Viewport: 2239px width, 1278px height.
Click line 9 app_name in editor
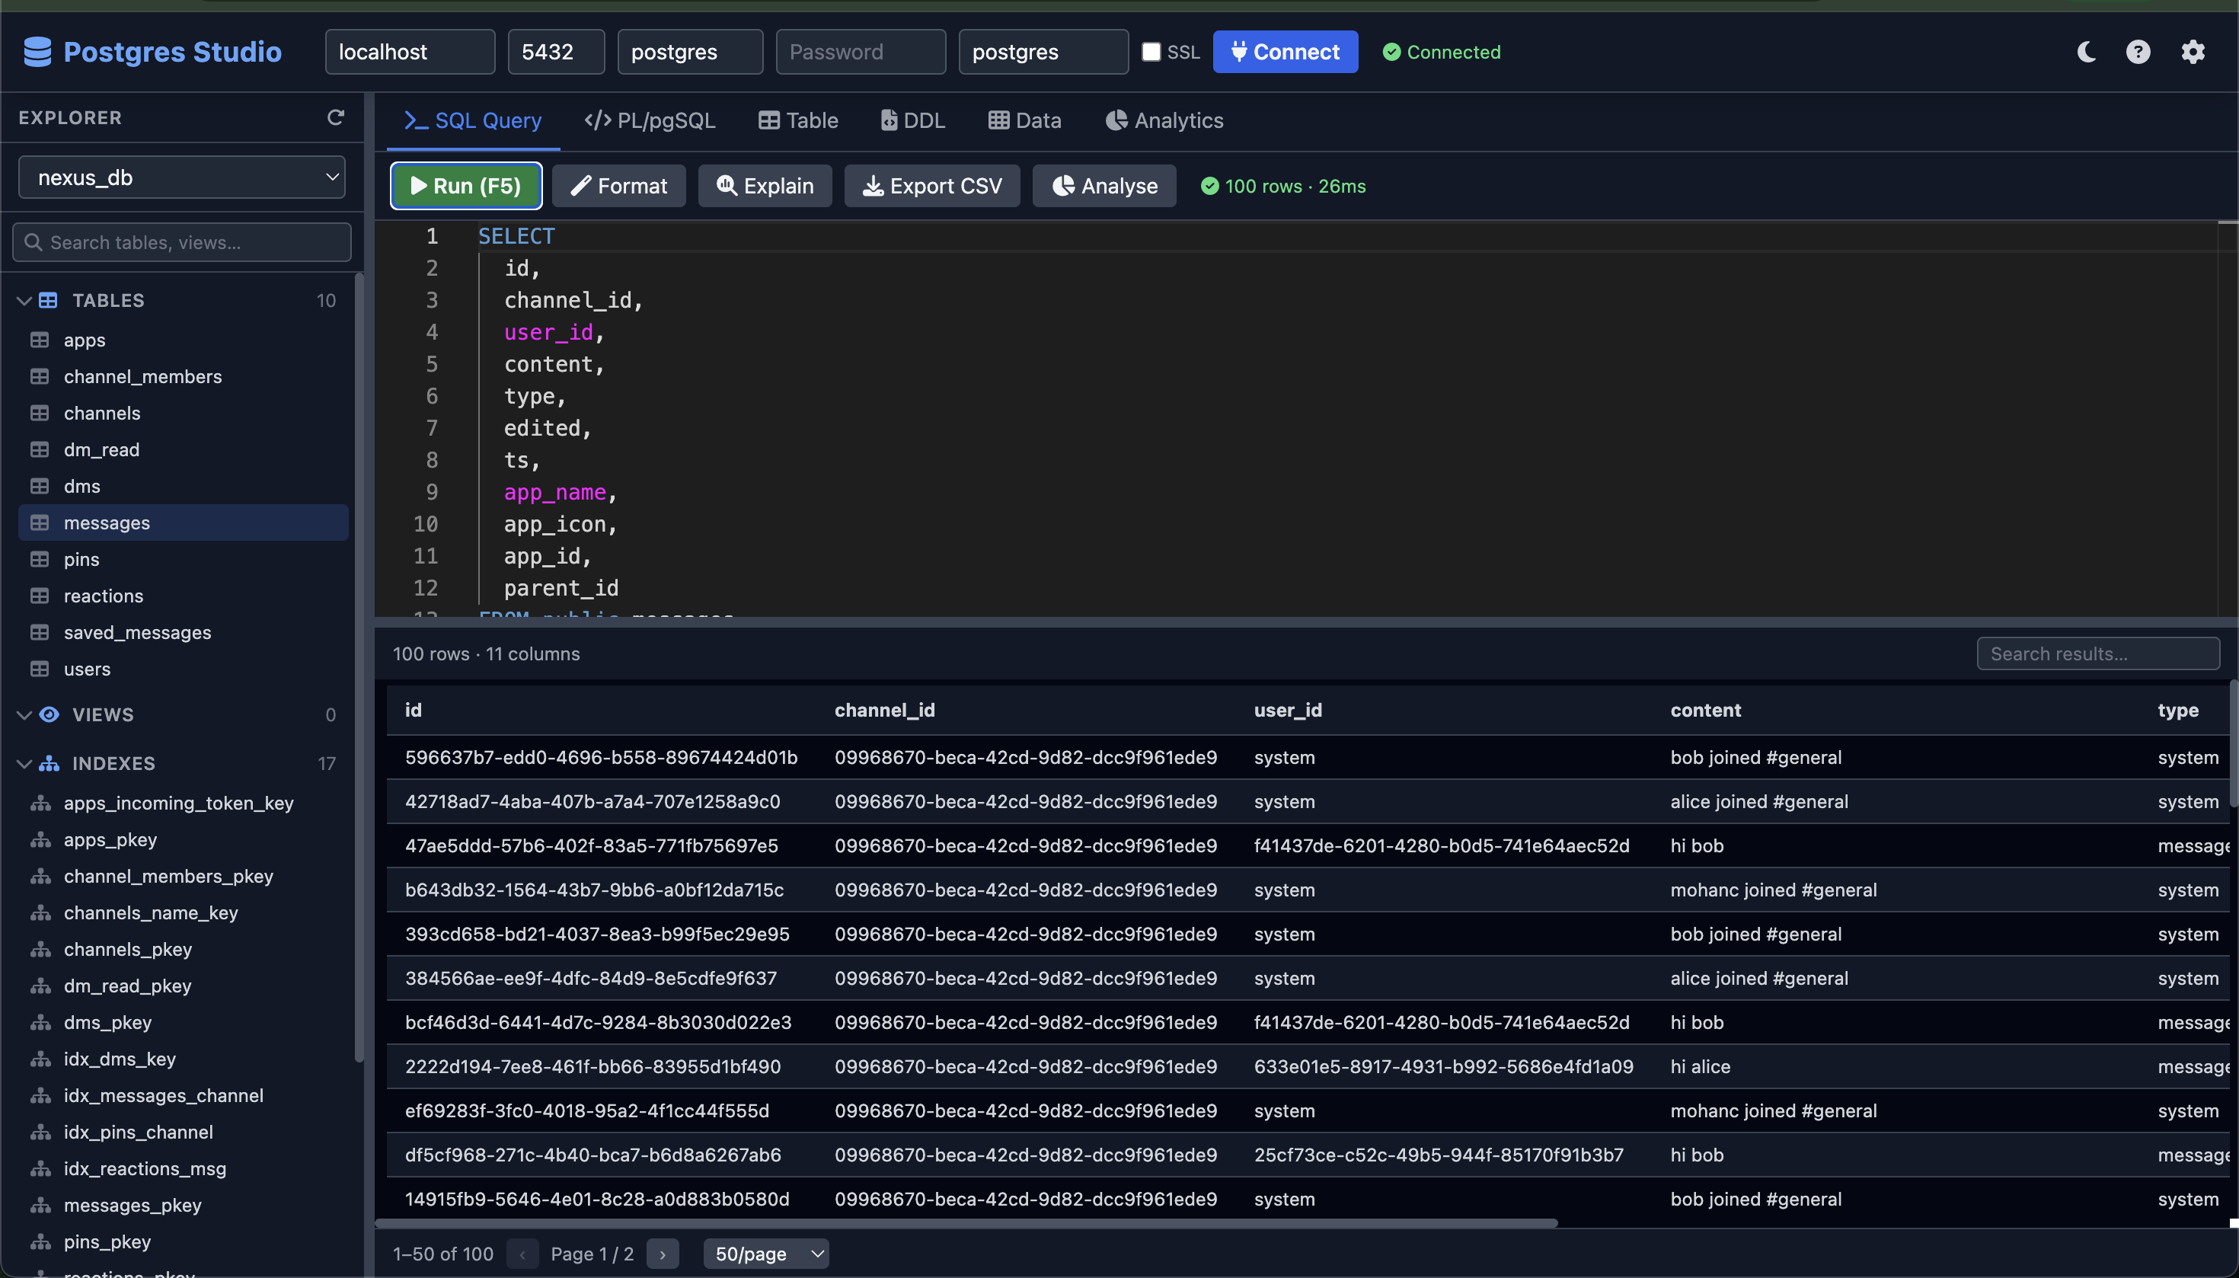click(x=554, y=493)
